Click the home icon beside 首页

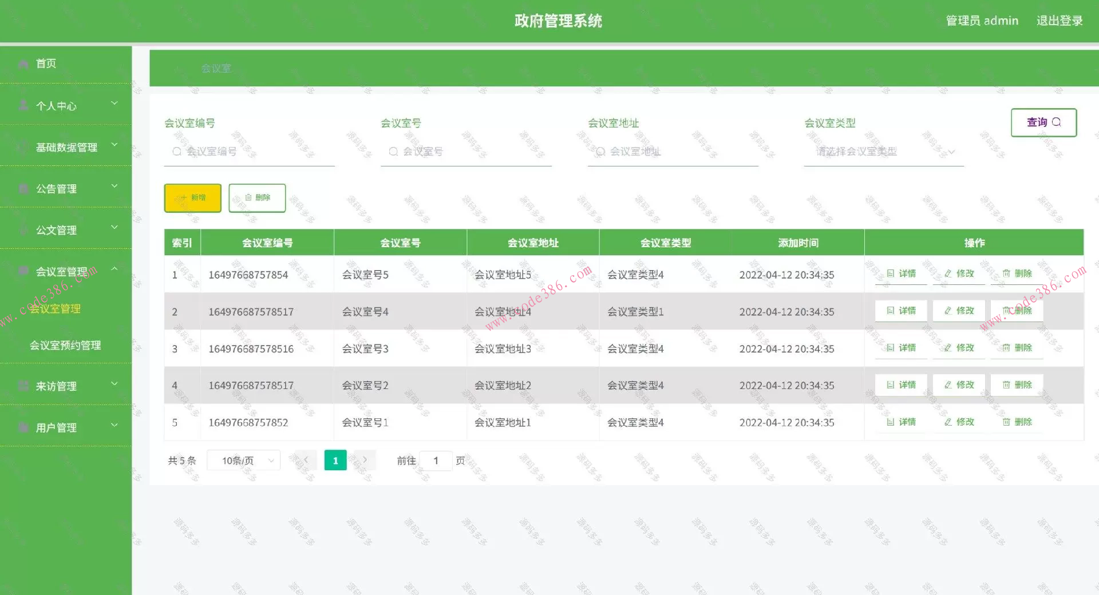23,64
